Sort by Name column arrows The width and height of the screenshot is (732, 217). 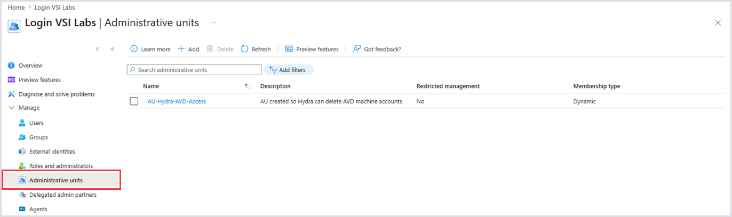point(248,86)
